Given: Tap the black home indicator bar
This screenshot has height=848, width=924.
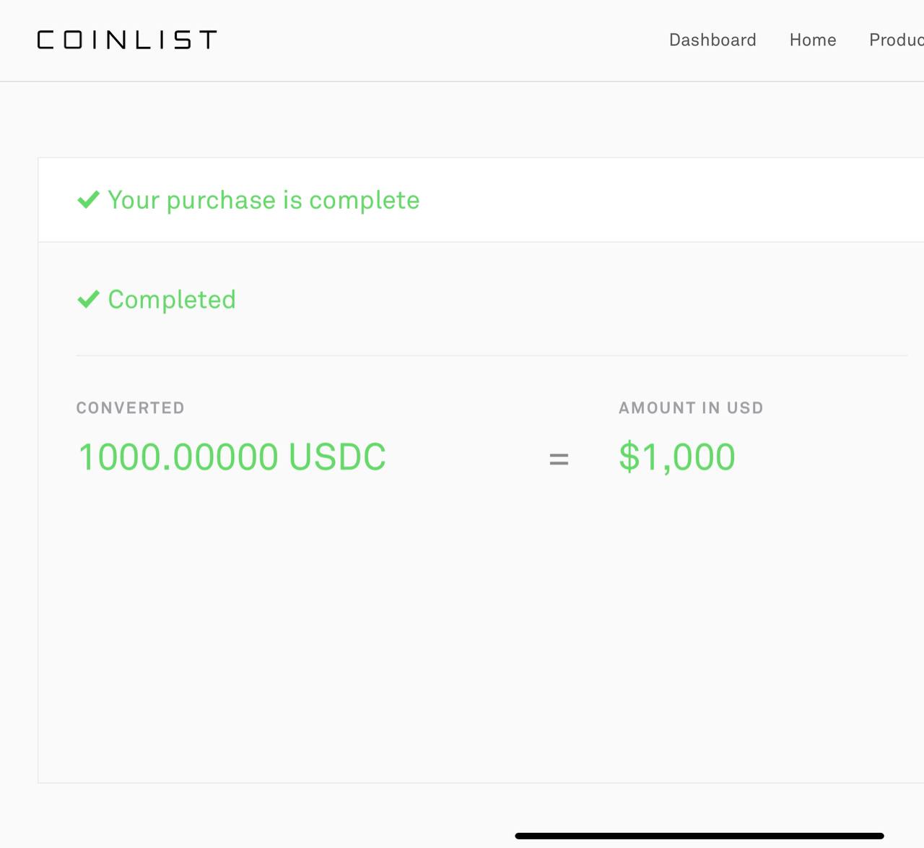Looking at the screenshot, I should (699, 836).
